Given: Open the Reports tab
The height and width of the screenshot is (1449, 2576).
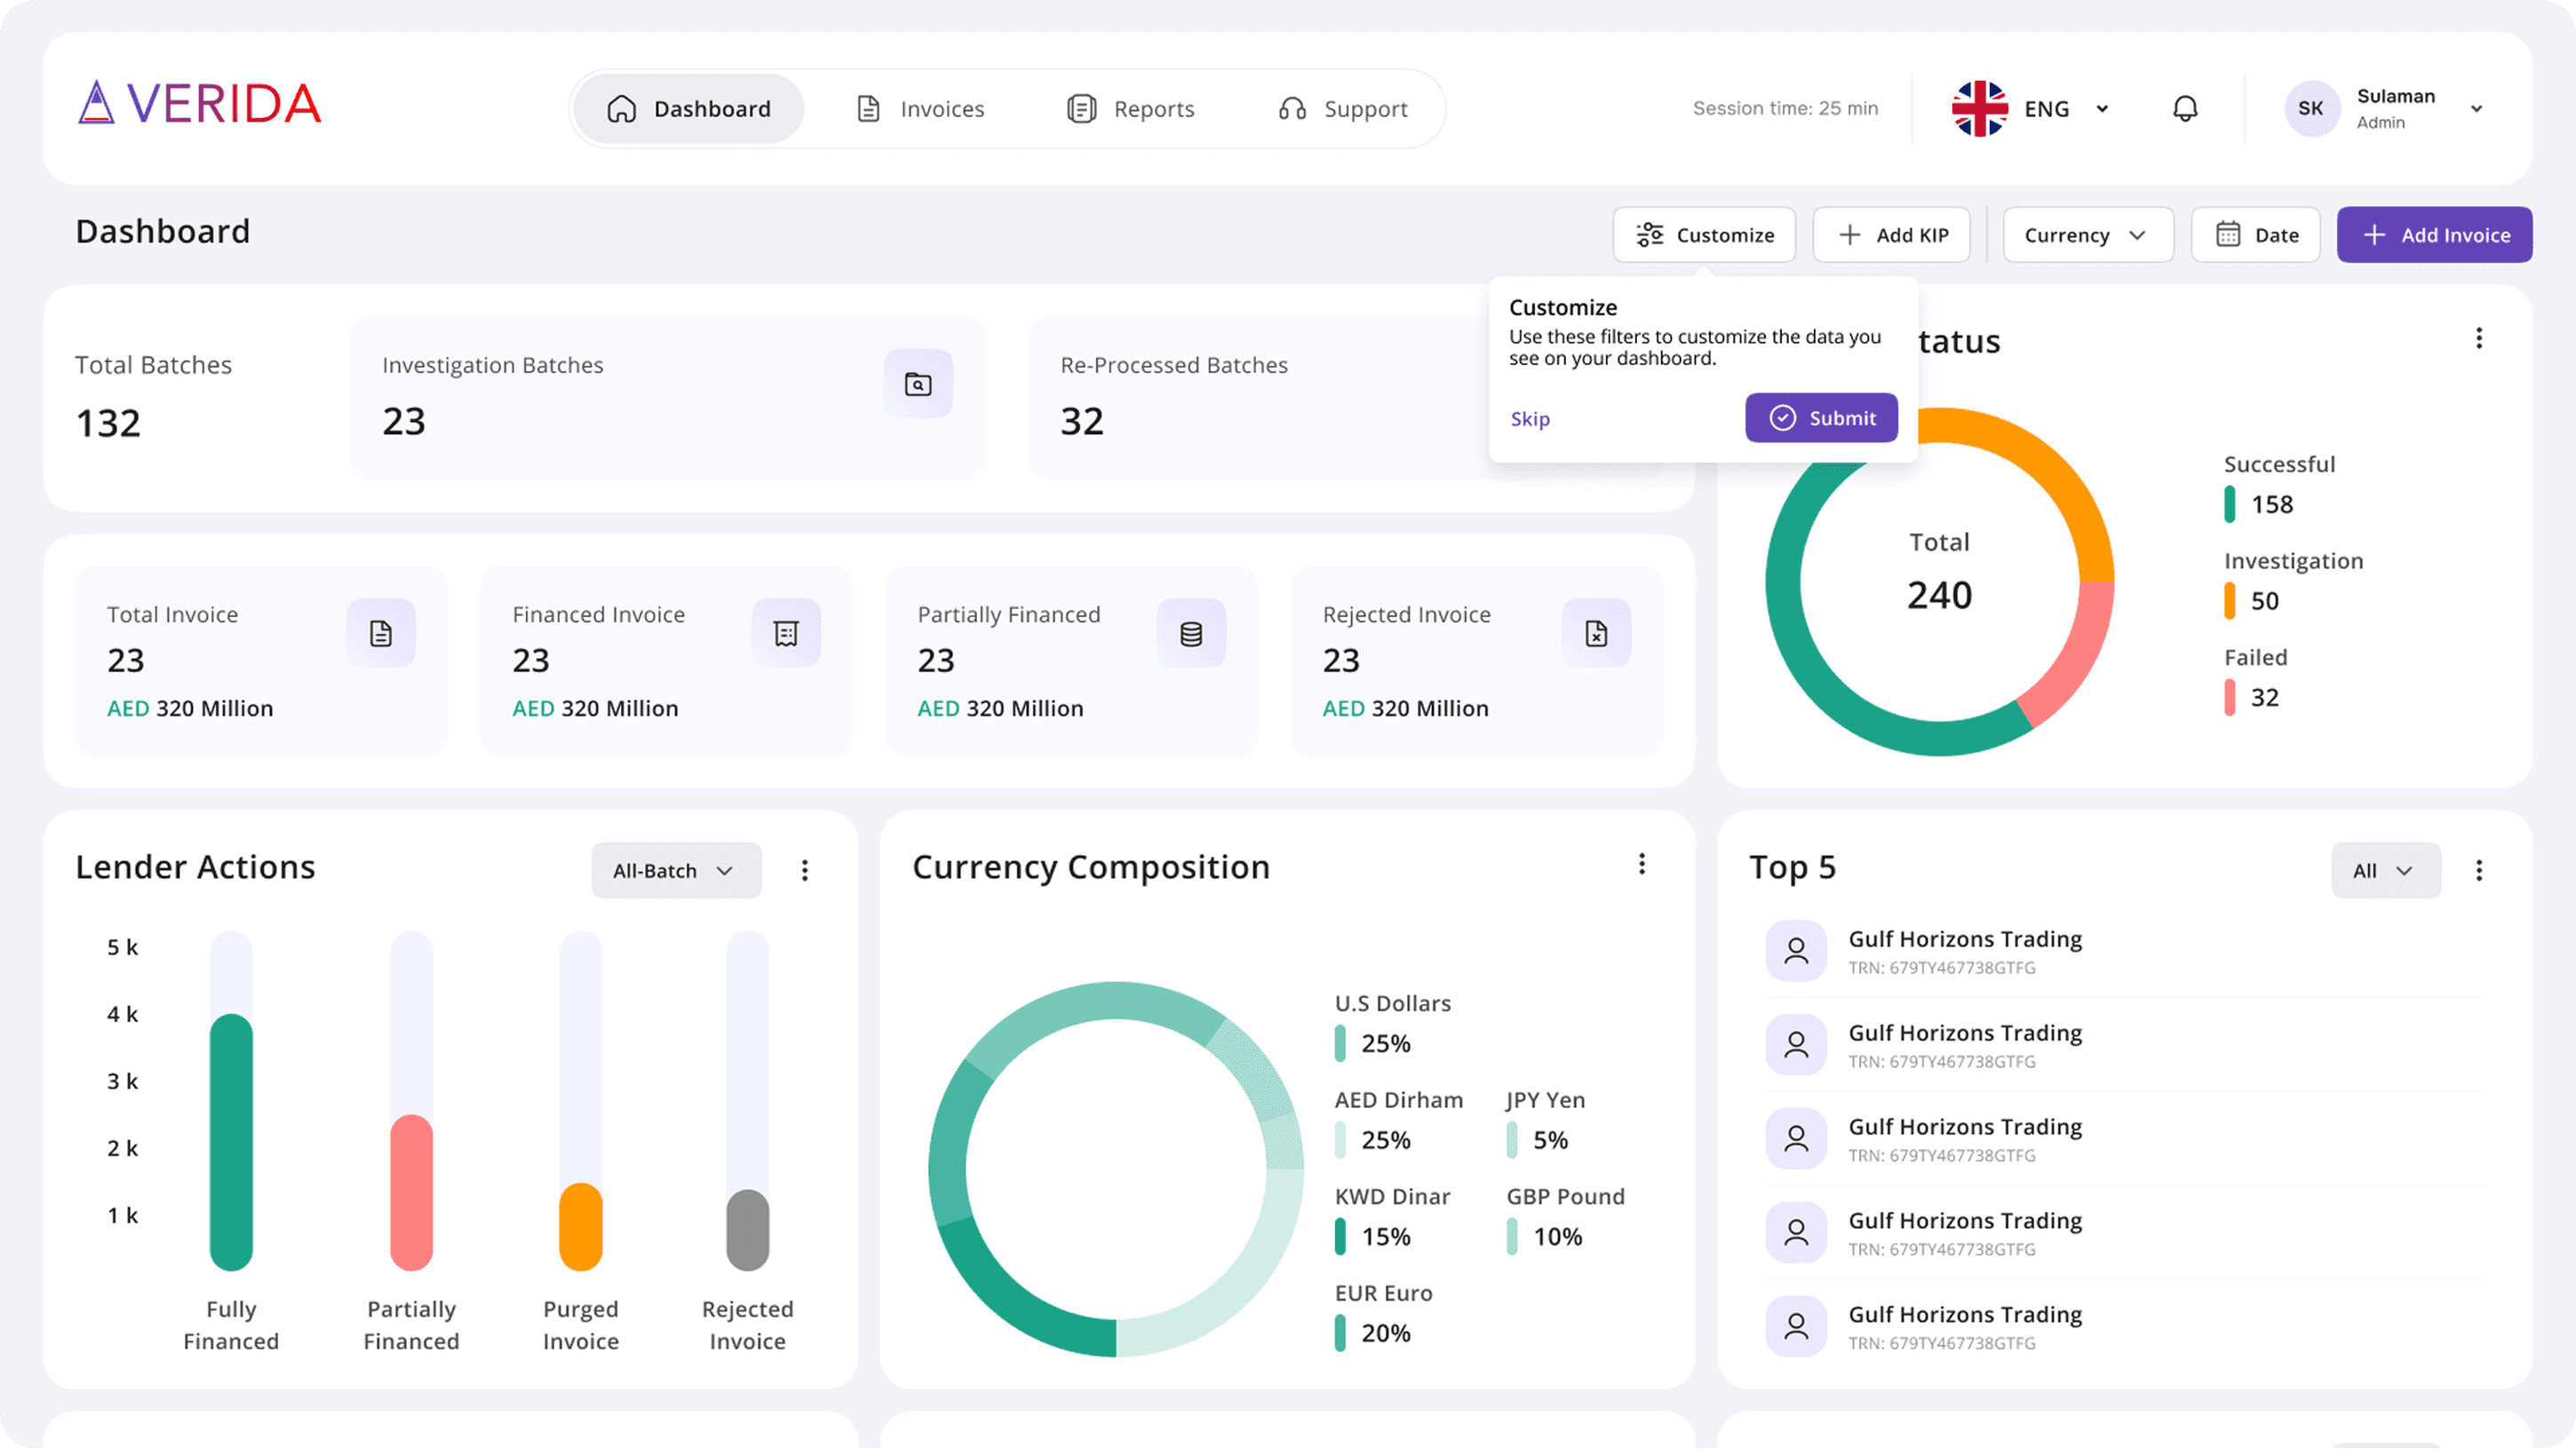Looking at the screenshot, I should coord(1131,108).
